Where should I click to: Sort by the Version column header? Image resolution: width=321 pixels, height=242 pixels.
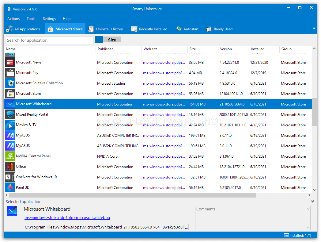click(x=234, y=49)
